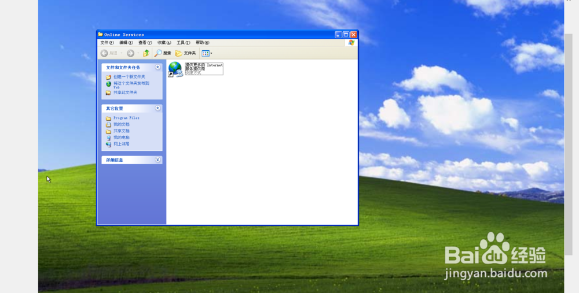Close the Online Services window
The image size is (579, 293).
(x=354, y=35)
